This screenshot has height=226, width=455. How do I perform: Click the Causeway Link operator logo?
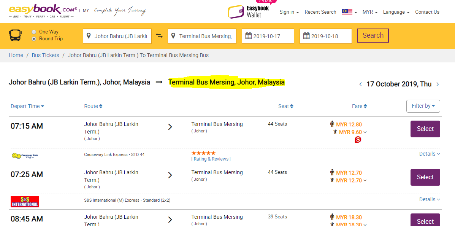25,155
